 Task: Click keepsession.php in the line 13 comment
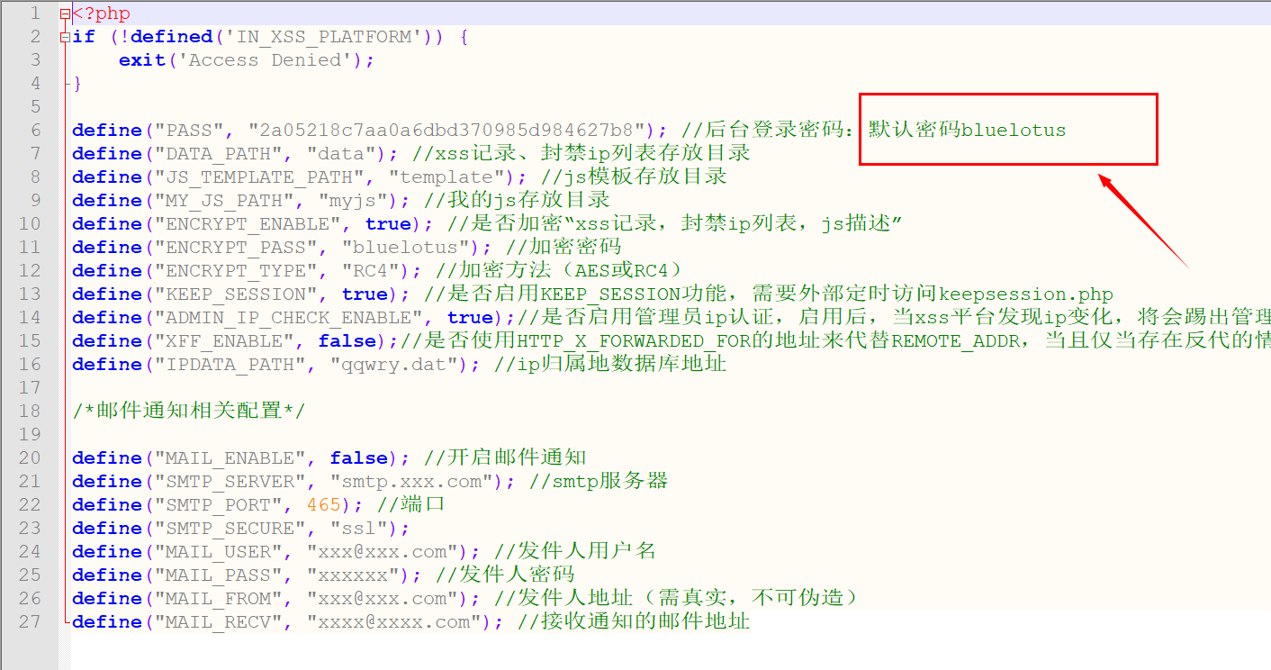[x=1026, y=294]
